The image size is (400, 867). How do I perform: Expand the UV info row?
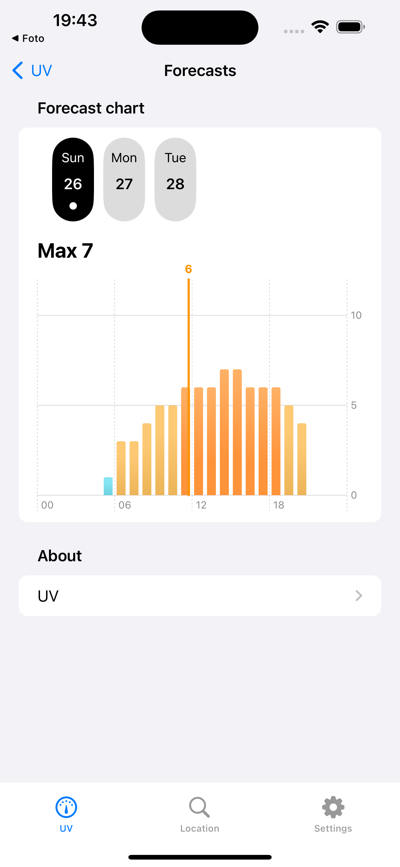[199, 595]
